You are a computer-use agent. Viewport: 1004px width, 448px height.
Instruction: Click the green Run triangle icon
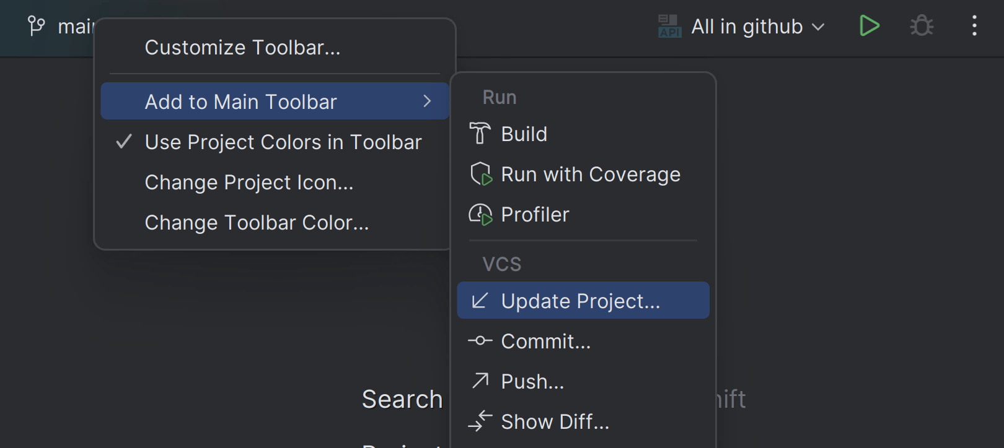tap(870, 26)
